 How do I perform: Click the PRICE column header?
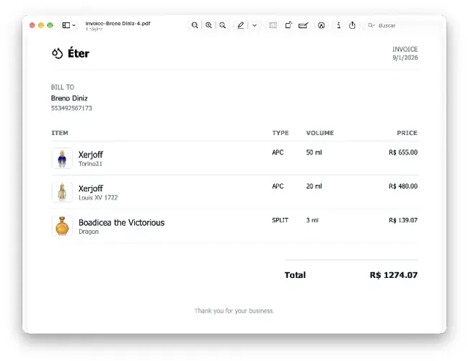(x=407, y=133)
